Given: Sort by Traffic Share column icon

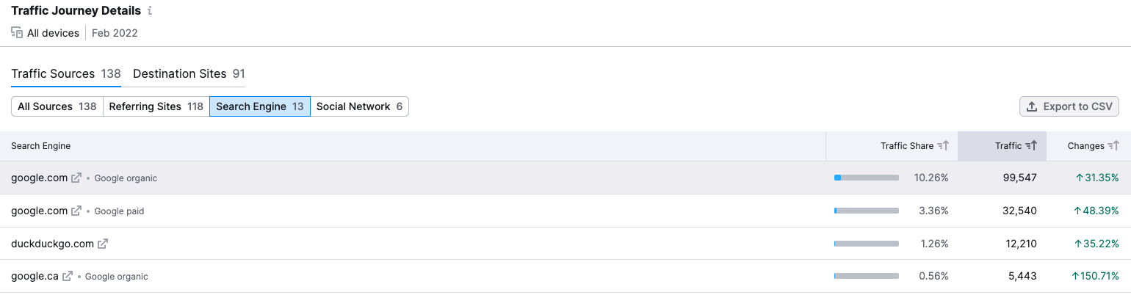Looking at the screenshot, I should pyautogui.click(x=944, y=146).
